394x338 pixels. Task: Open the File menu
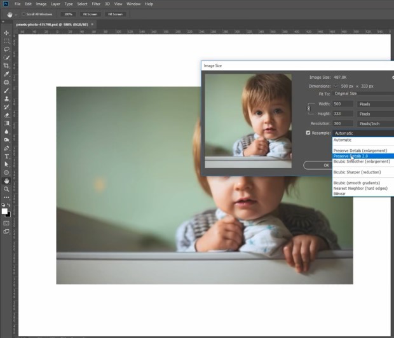point(17,4)
